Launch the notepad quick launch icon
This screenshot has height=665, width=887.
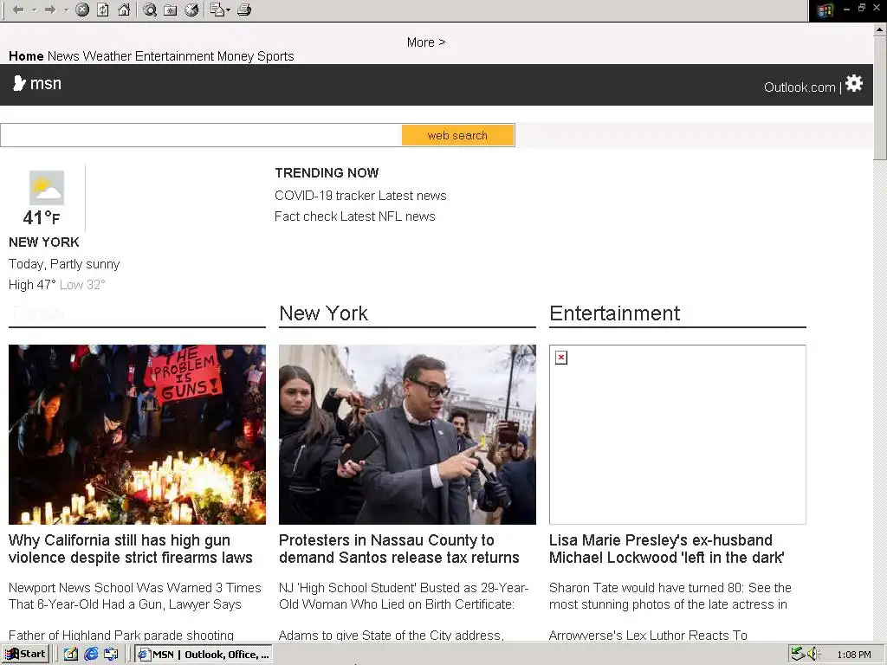click(x=71, y=655)
